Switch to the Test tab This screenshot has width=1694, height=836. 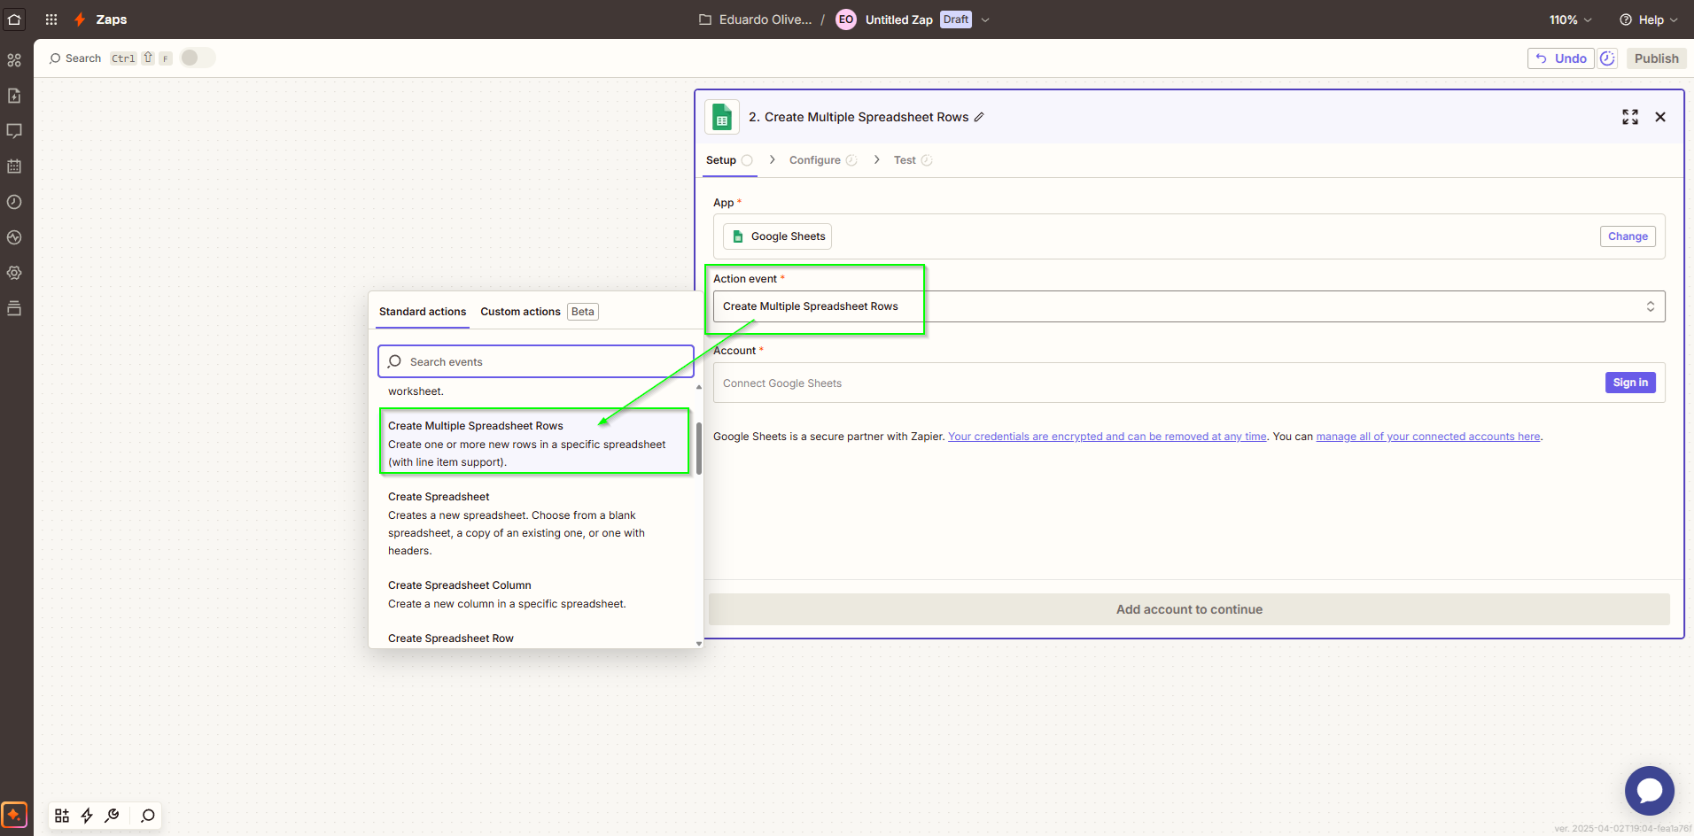(913, 160)
